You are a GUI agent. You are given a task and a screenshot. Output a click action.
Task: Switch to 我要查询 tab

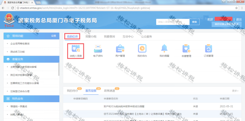tap(109, 37)
